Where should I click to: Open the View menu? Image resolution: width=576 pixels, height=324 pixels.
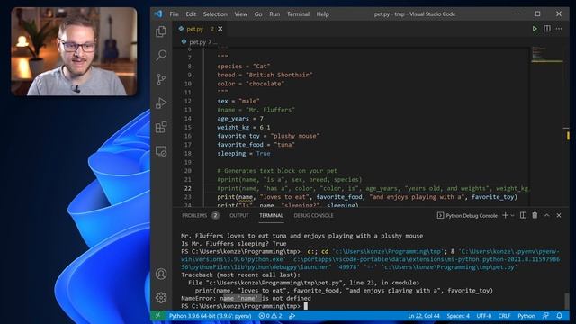point(240,14)
